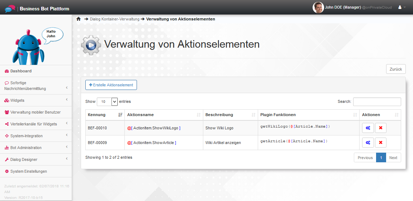Click configure gears icon for BEF-00009
Viewport: 413px width, 201px height.
[x=368, y=143]
